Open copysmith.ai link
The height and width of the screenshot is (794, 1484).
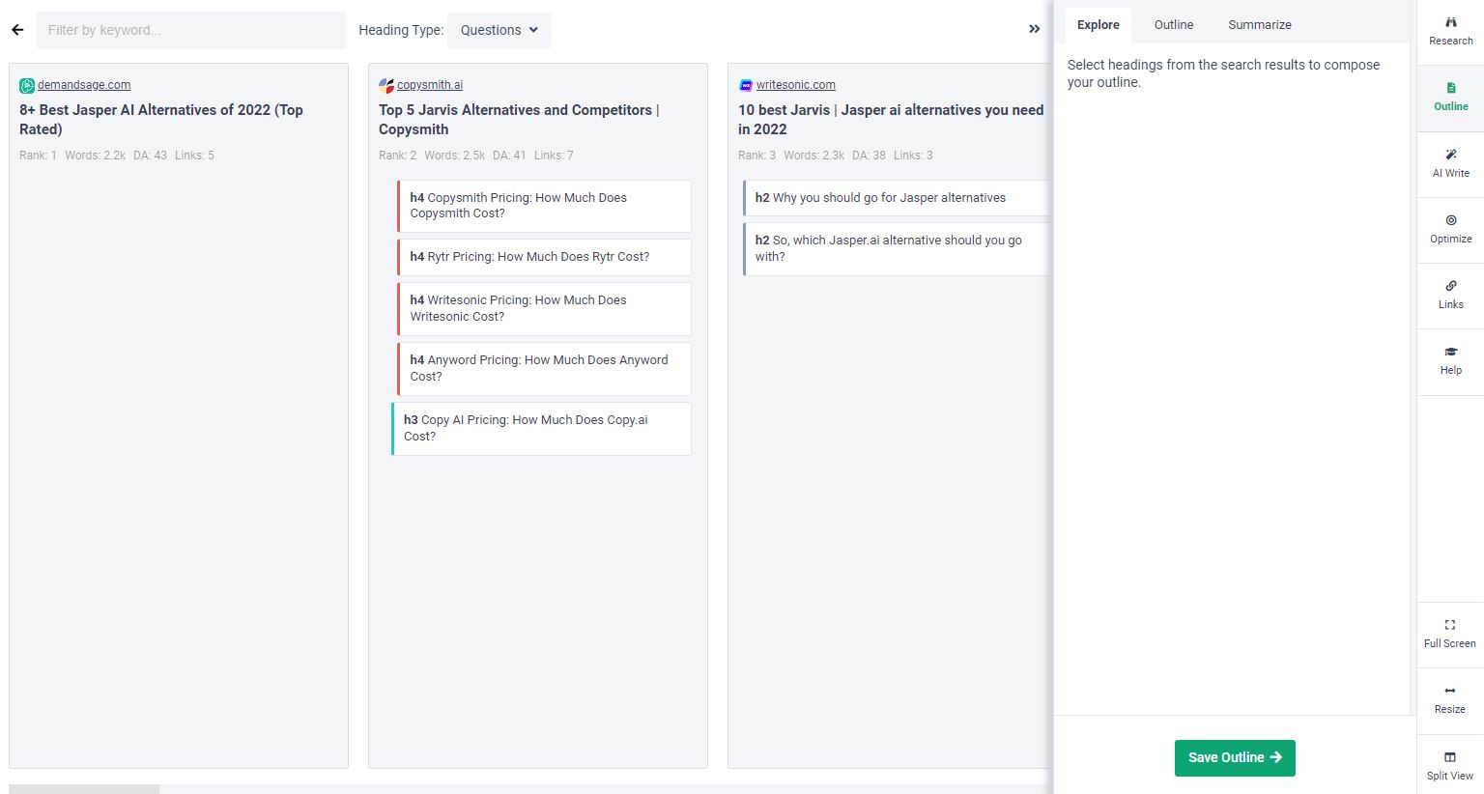point(430,85)
